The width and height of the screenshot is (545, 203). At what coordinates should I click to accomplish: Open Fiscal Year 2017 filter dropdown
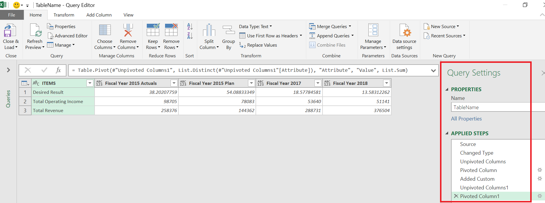coord(318,83)
